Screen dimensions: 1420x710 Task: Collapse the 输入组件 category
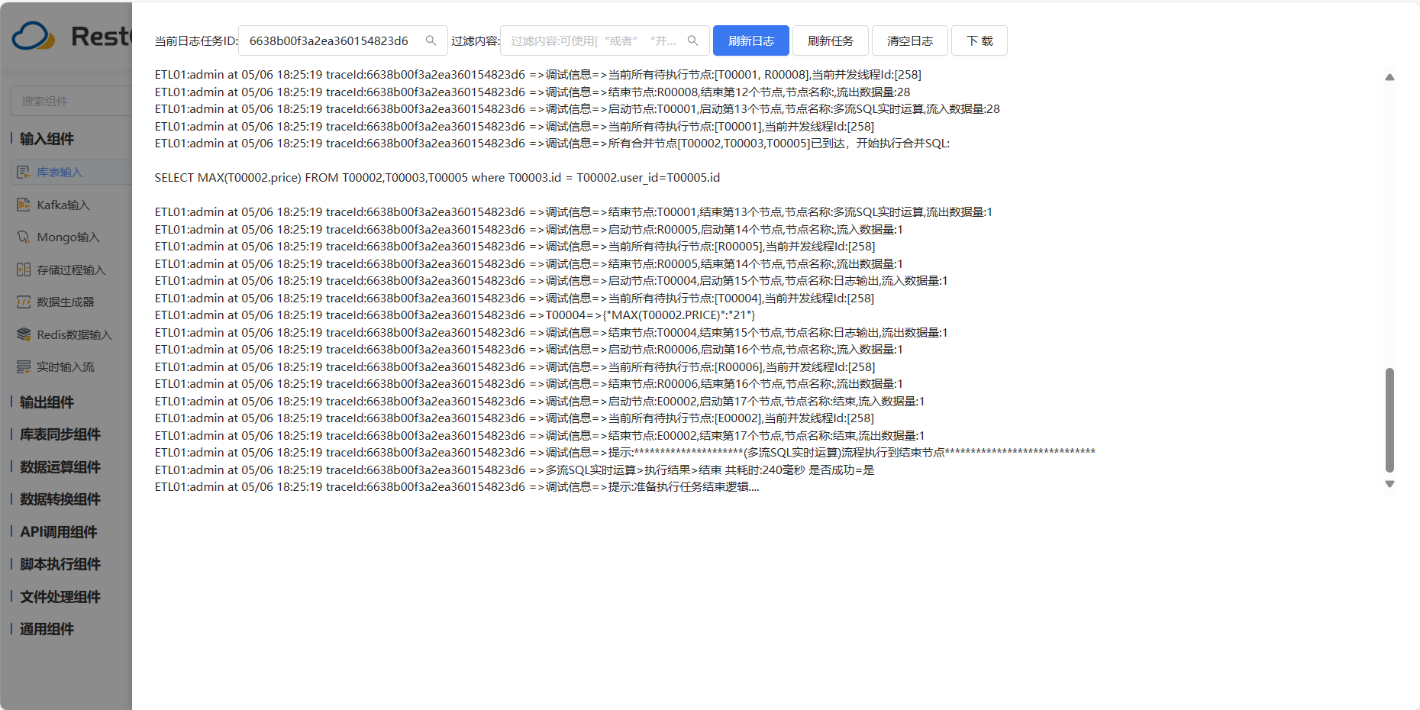point(47,139)
